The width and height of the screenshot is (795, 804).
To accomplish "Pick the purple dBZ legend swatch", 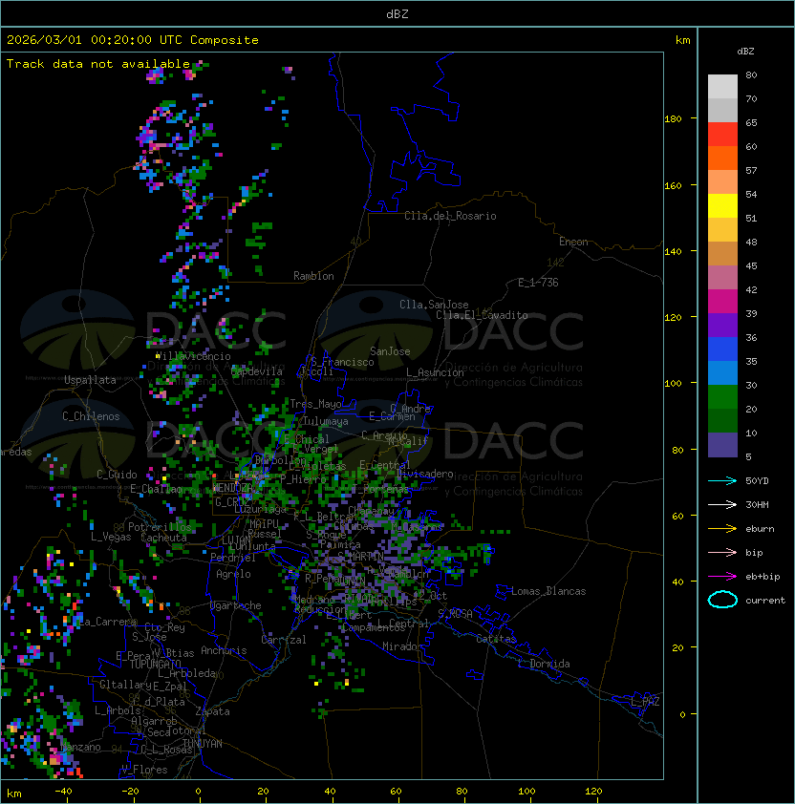I will 722,325.
